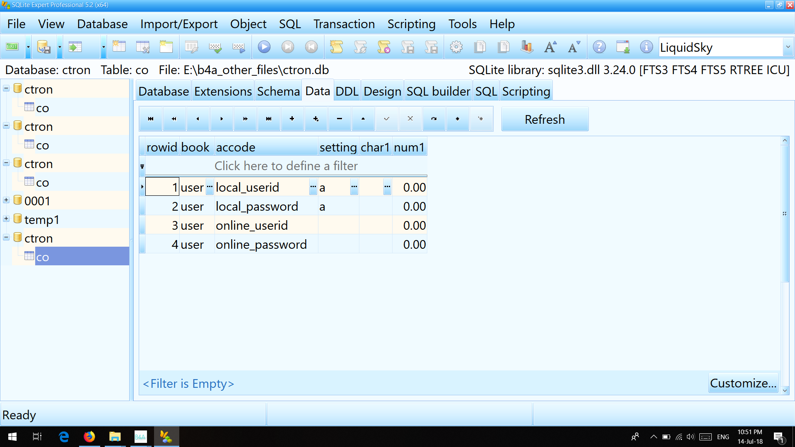Jump to first record in navigator
This screenshot has height=447, width=795.
coord(151,119)
